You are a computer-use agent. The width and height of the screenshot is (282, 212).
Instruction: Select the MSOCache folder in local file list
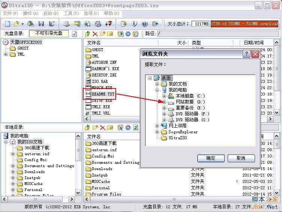101,181
